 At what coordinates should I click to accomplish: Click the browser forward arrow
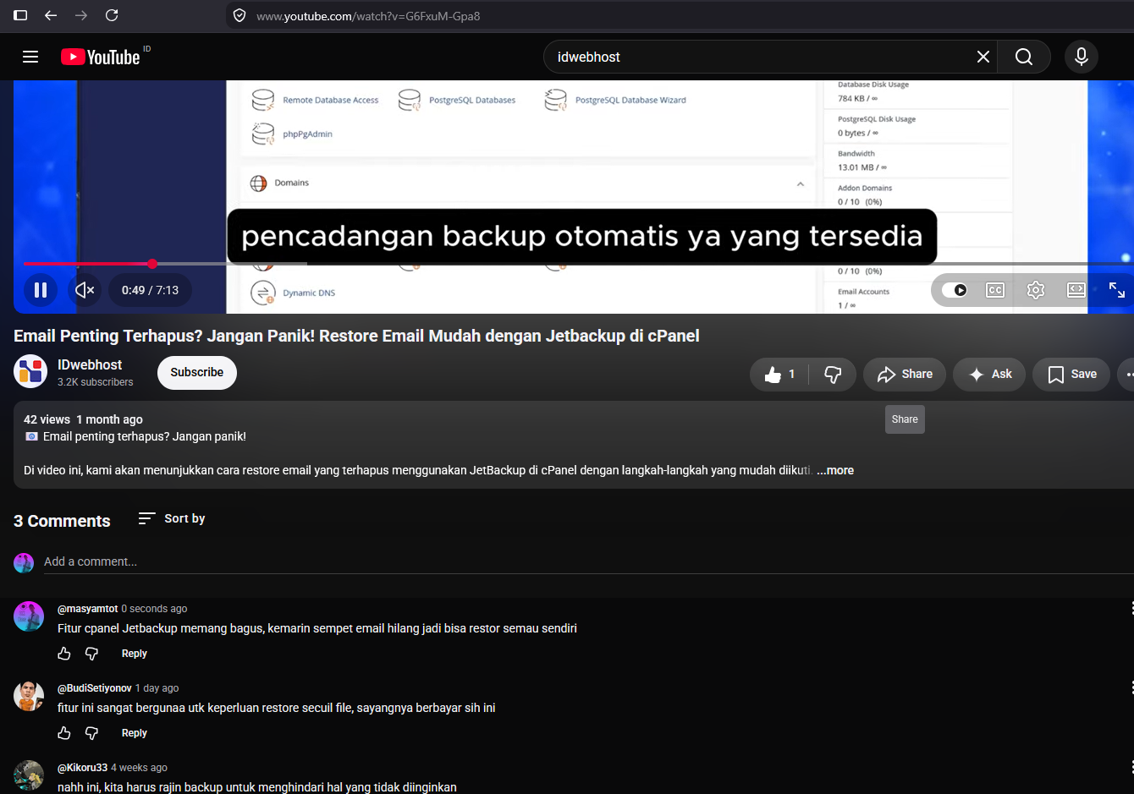(81, 15)
